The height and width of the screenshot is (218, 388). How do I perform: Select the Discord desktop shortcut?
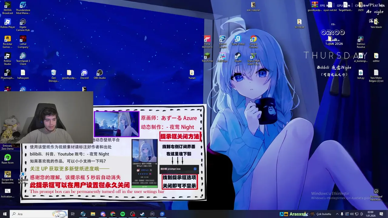click(84, 74)
